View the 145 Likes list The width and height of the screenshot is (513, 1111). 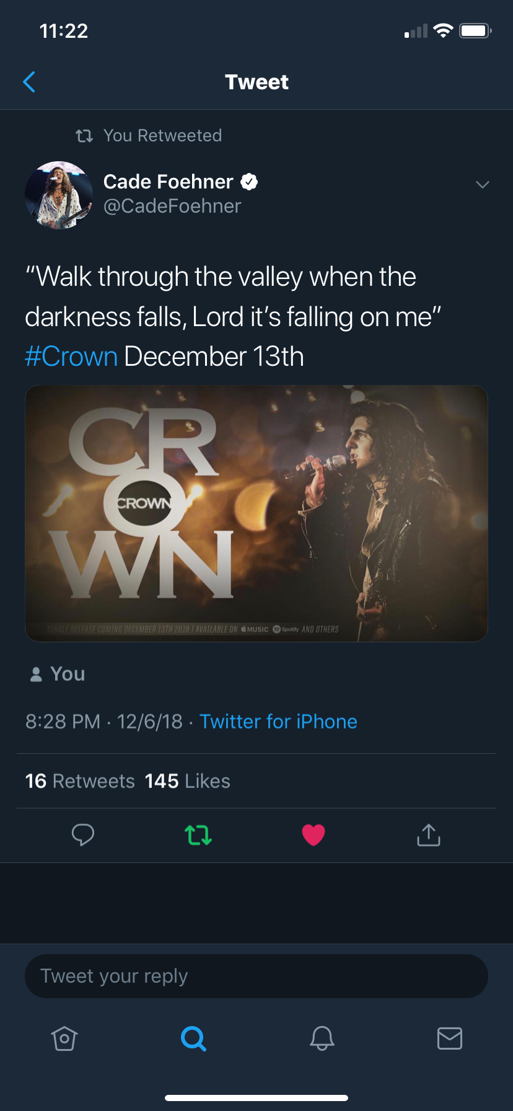(x=188, y=781)
